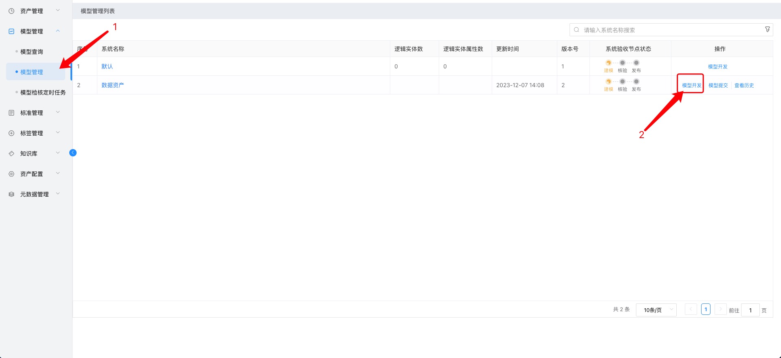Open the 10条/页 page size dropdown
The height and width of the screenshot is (358, 781).
[x=656, y=310]
